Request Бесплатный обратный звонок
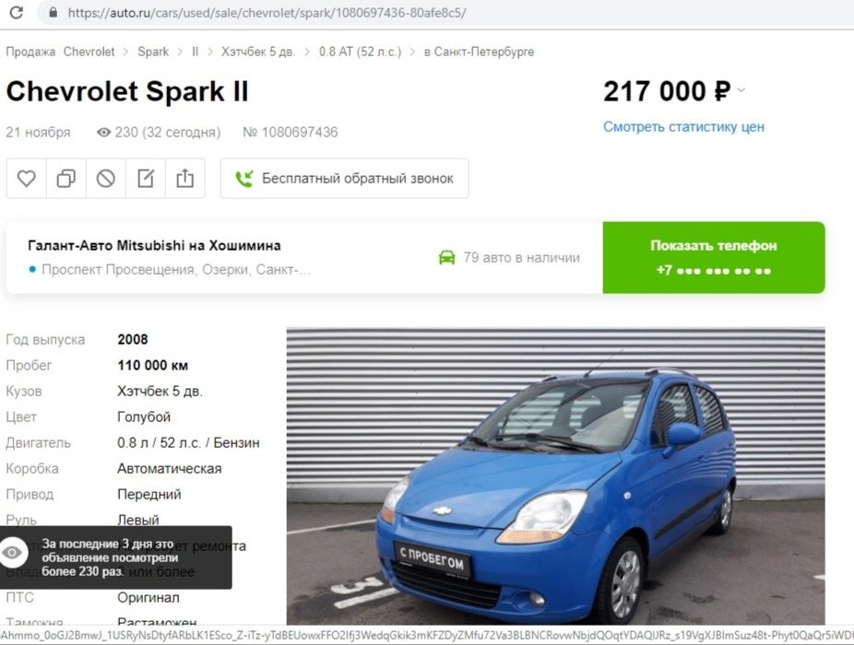 pos(345,179)
